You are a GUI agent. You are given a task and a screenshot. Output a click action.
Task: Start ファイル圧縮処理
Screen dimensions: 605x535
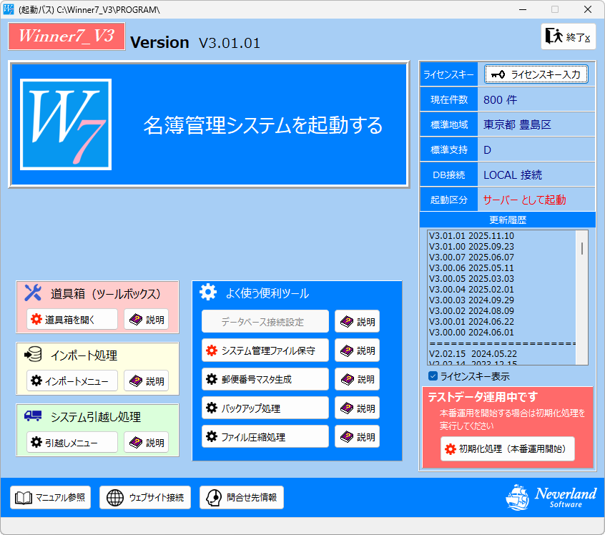click(x=265, y=436)
